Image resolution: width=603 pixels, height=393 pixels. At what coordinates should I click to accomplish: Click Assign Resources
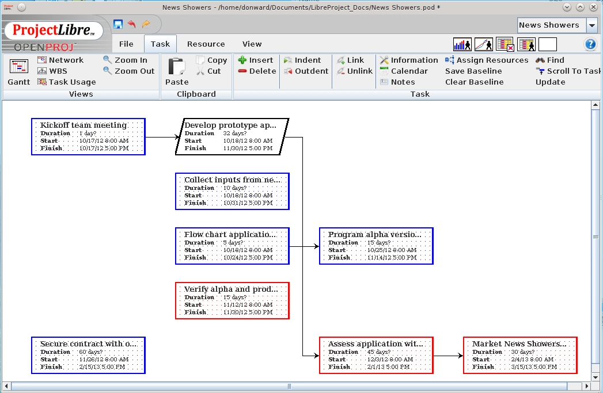[487, 60]
